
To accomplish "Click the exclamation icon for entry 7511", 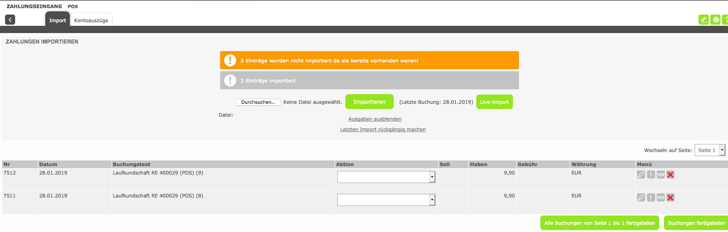I will tap(651, 197).
